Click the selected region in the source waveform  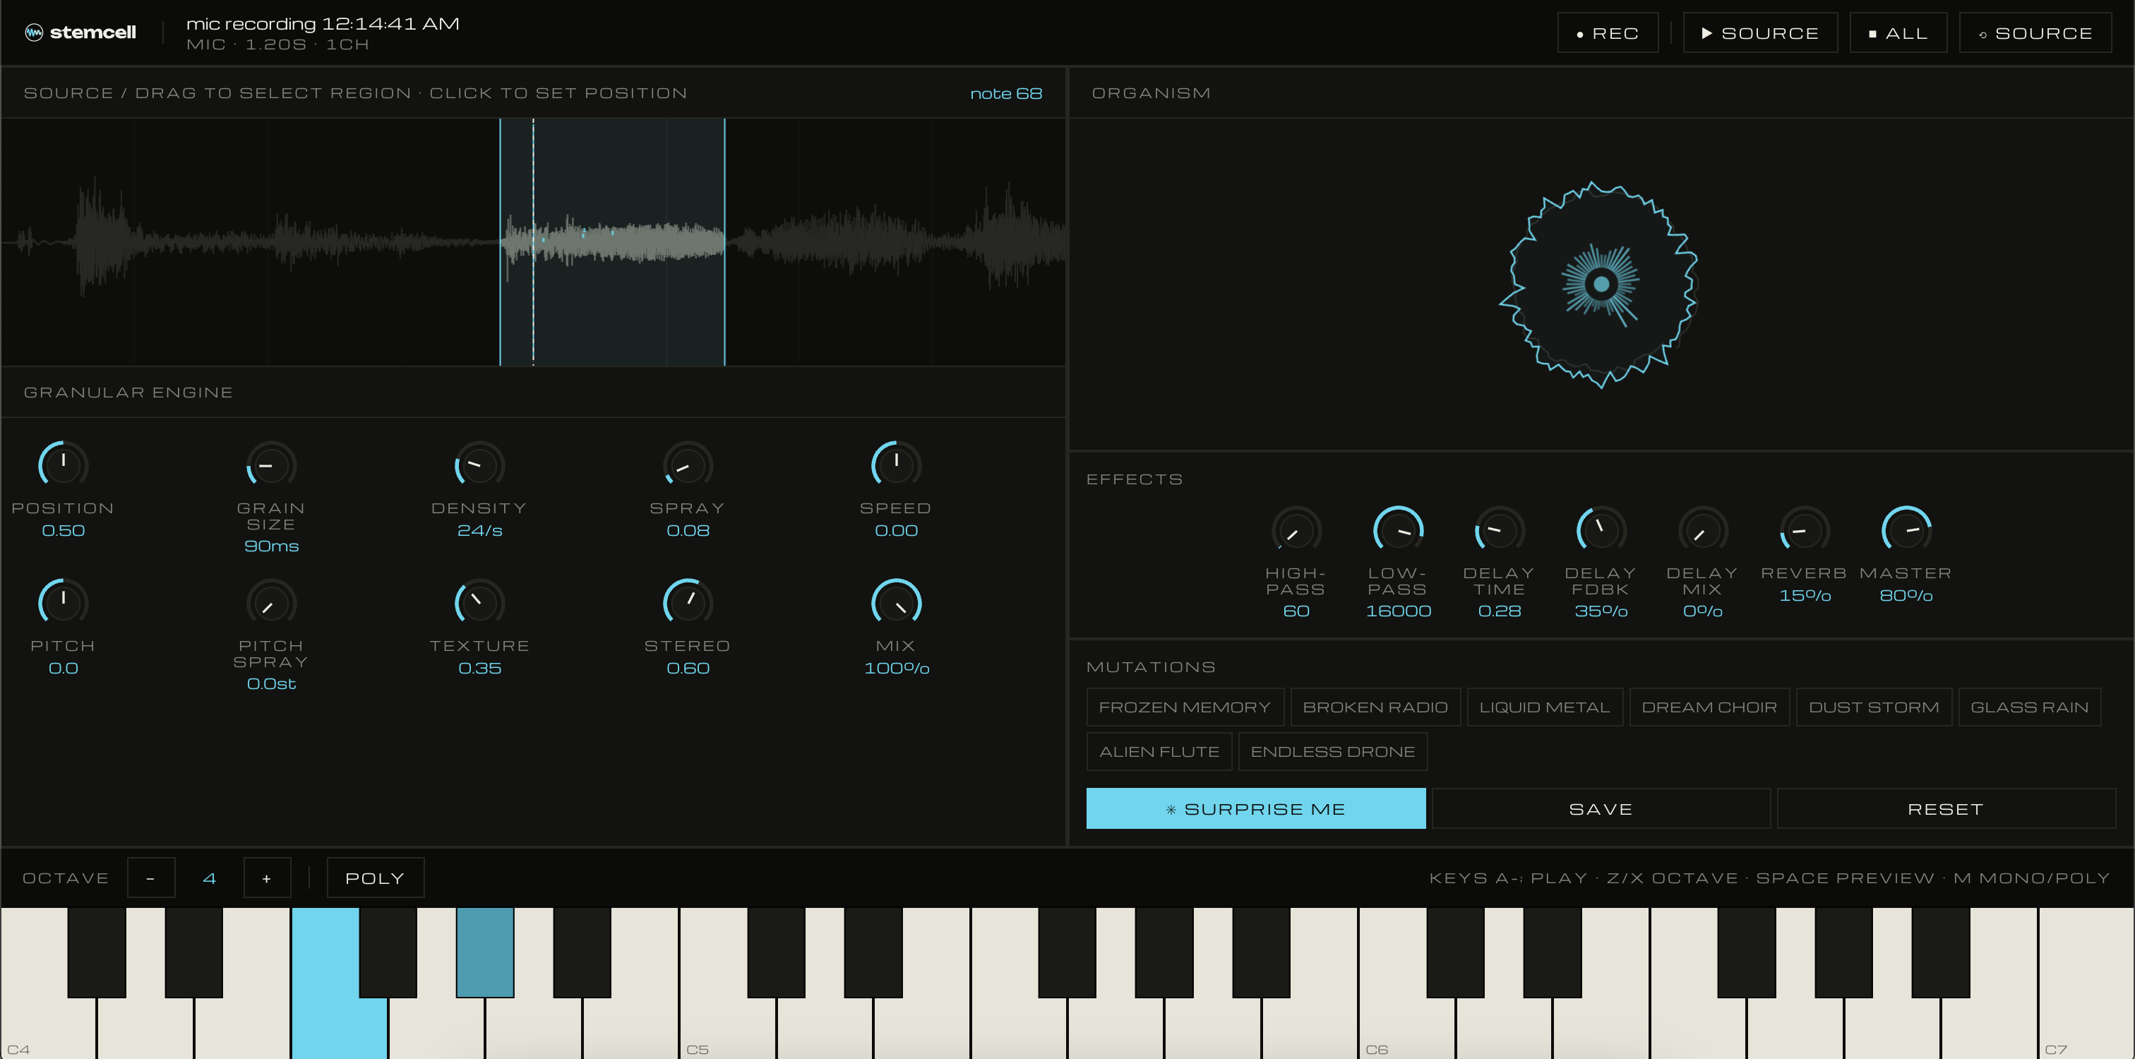tap(613, 242)
